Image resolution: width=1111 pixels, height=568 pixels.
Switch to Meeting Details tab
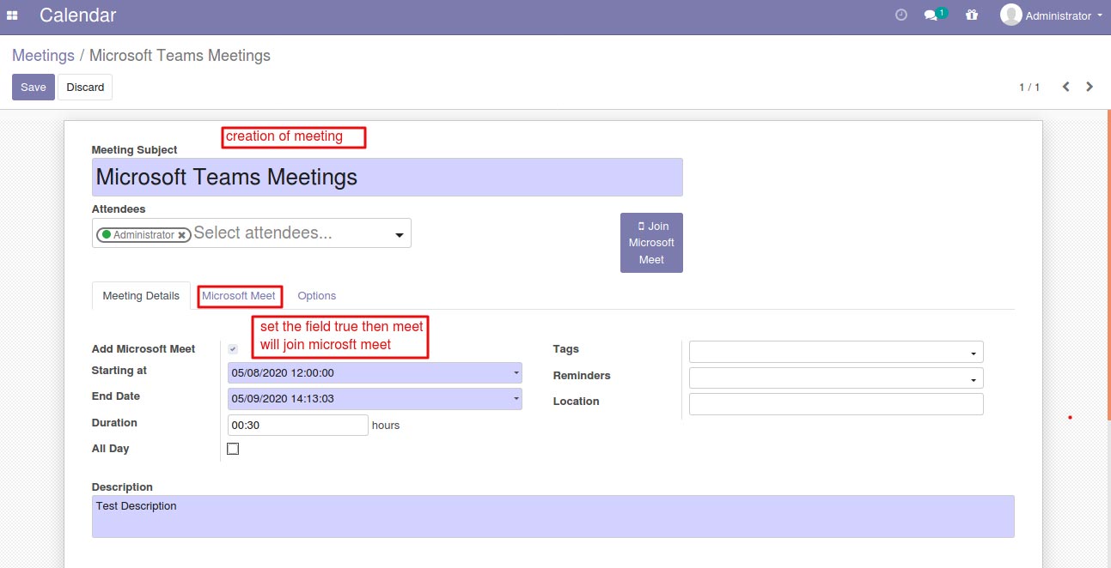pos(141,295)
